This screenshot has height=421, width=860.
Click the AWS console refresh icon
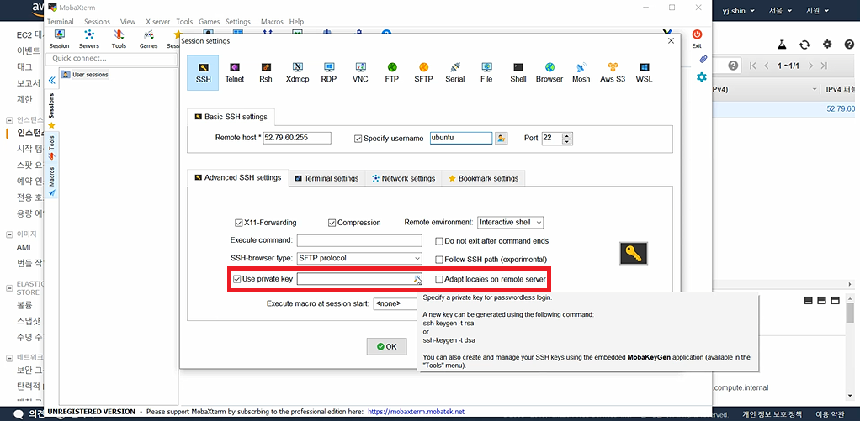(804, 45)
